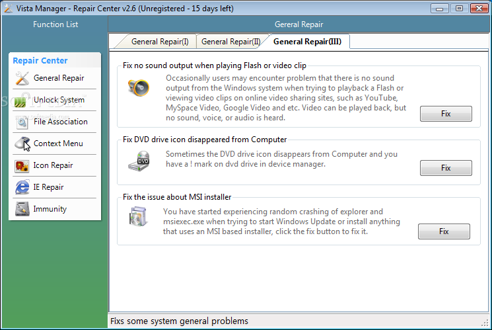This screenshot has width=492, height=330.
Task: Click the Context Menu mouse icon
Action: (x=22, y=144)
